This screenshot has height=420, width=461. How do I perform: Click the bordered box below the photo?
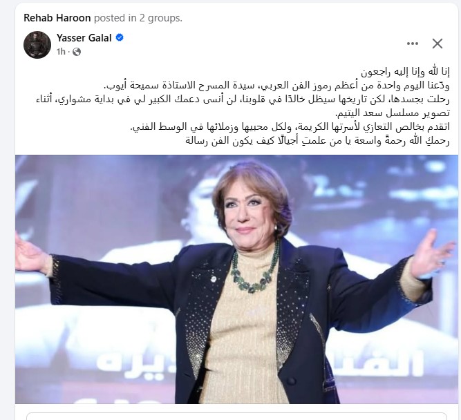[236, 416]
